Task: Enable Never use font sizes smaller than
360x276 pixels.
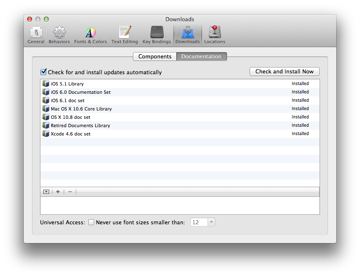Action: coord(91,222)
